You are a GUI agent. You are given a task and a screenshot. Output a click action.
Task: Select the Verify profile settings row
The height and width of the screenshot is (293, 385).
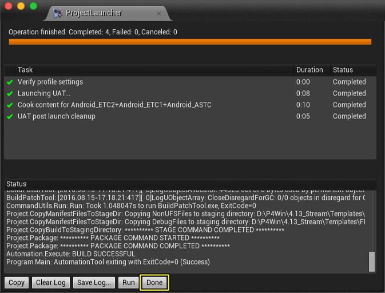point(190,82)
